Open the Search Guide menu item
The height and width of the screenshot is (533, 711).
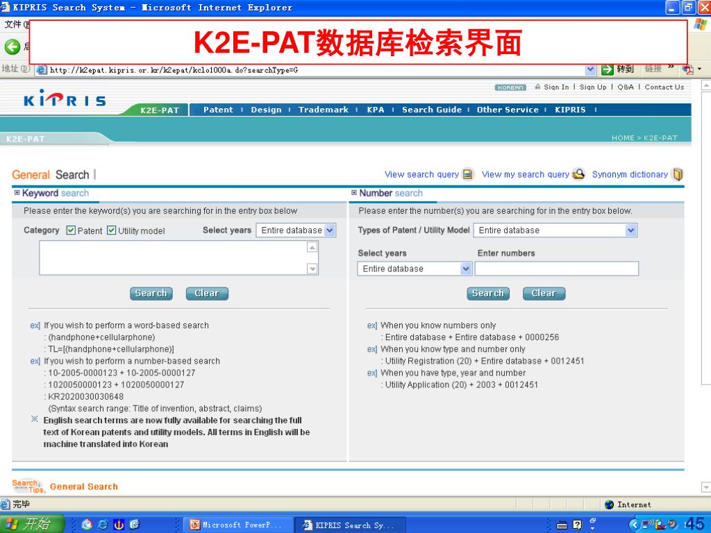(x=432, y=110)
